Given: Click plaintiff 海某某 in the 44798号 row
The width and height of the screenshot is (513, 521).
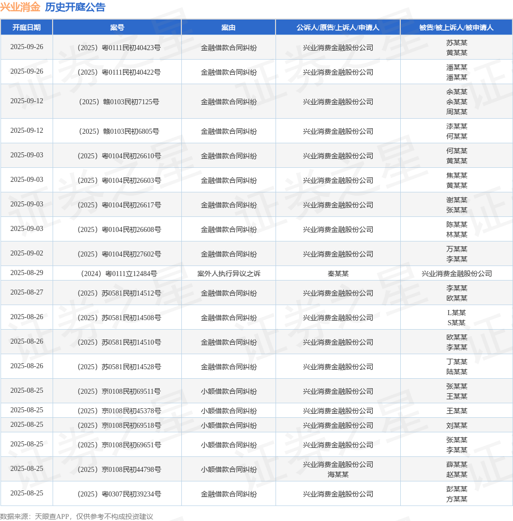Looking at the screenshot, I should coord(338,474).
